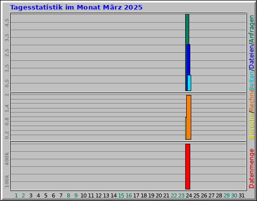Click day label 22 on the x-axis
The height and width of the screenshot is (201, 257).
point(174,195)
